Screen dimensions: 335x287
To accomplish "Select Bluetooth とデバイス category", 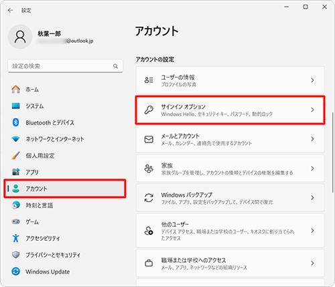I will tap(65, 122).
